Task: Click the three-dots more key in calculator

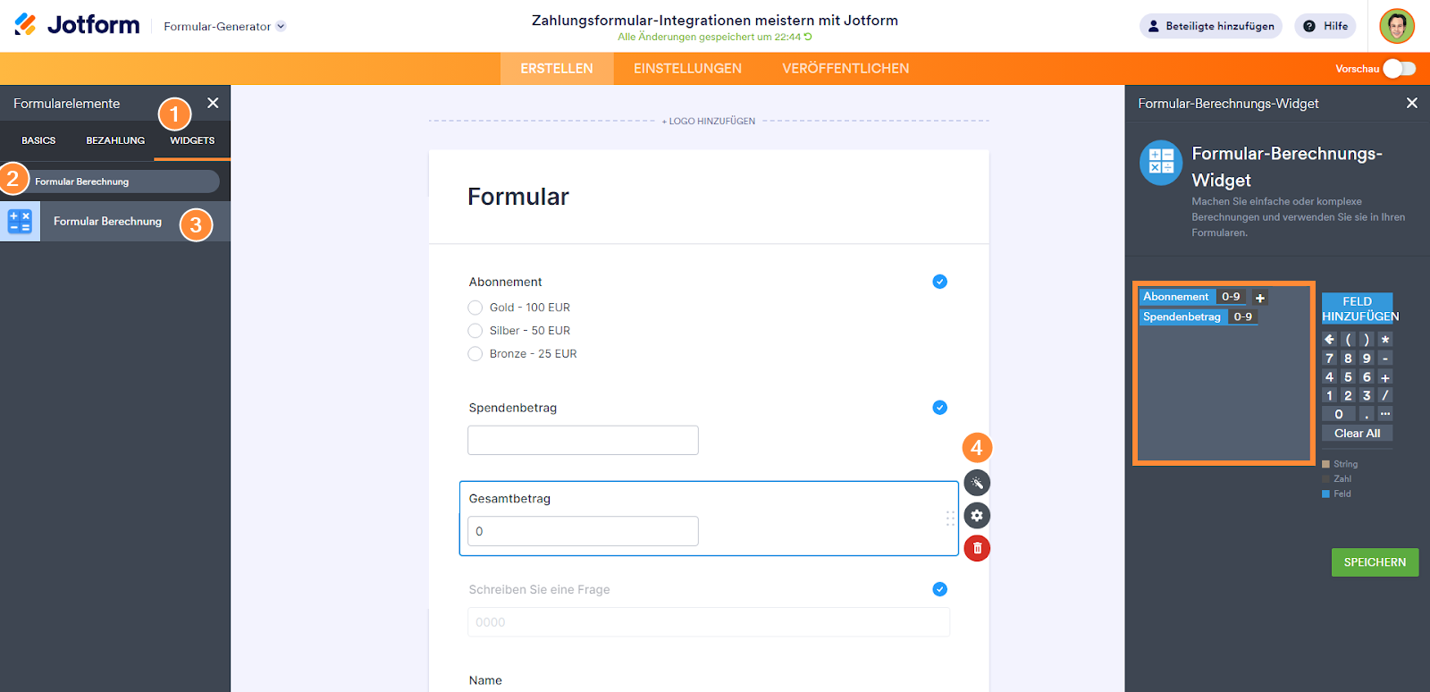Action: 1385,414
